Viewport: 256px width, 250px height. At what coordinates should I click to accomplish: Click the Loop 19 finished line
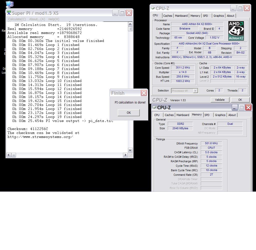pyautogui.click(x=47, y=117)
